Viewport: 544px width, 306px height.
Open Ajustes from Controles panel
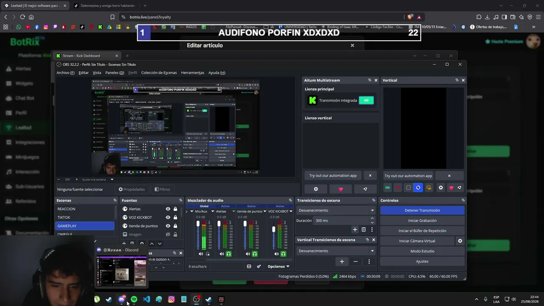click(422, 261)
